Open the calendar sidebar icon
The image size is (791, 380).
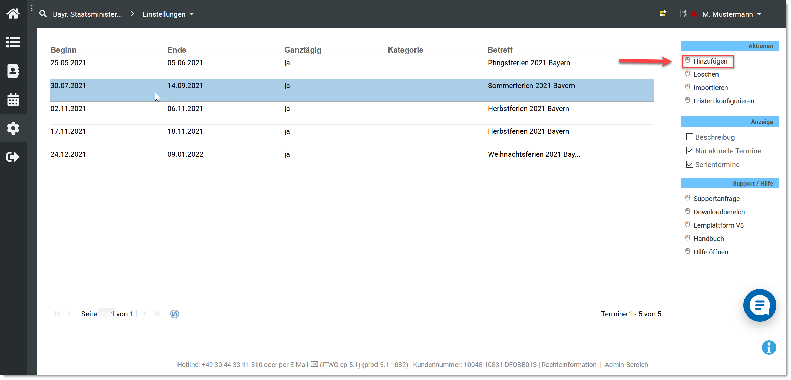pyautogui.click(x=13, y=100)
